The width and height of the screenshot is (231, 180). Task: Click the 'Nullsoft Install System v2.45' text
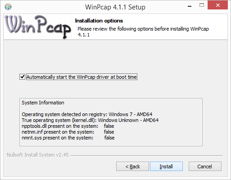tap(38, 155)
